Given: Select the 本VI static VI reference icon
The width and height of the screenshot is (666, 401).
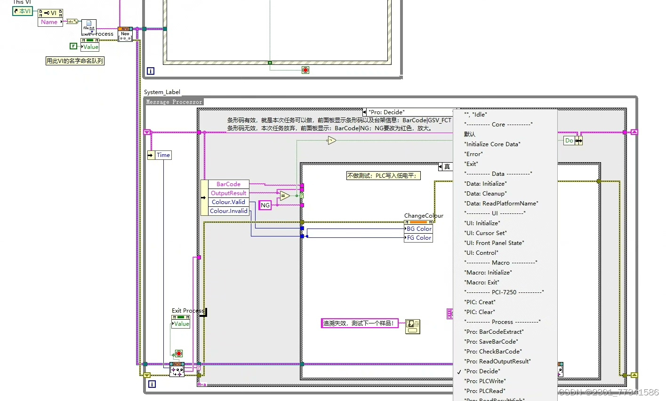Looking at the screenshot, I should click(x=23, y=11).
